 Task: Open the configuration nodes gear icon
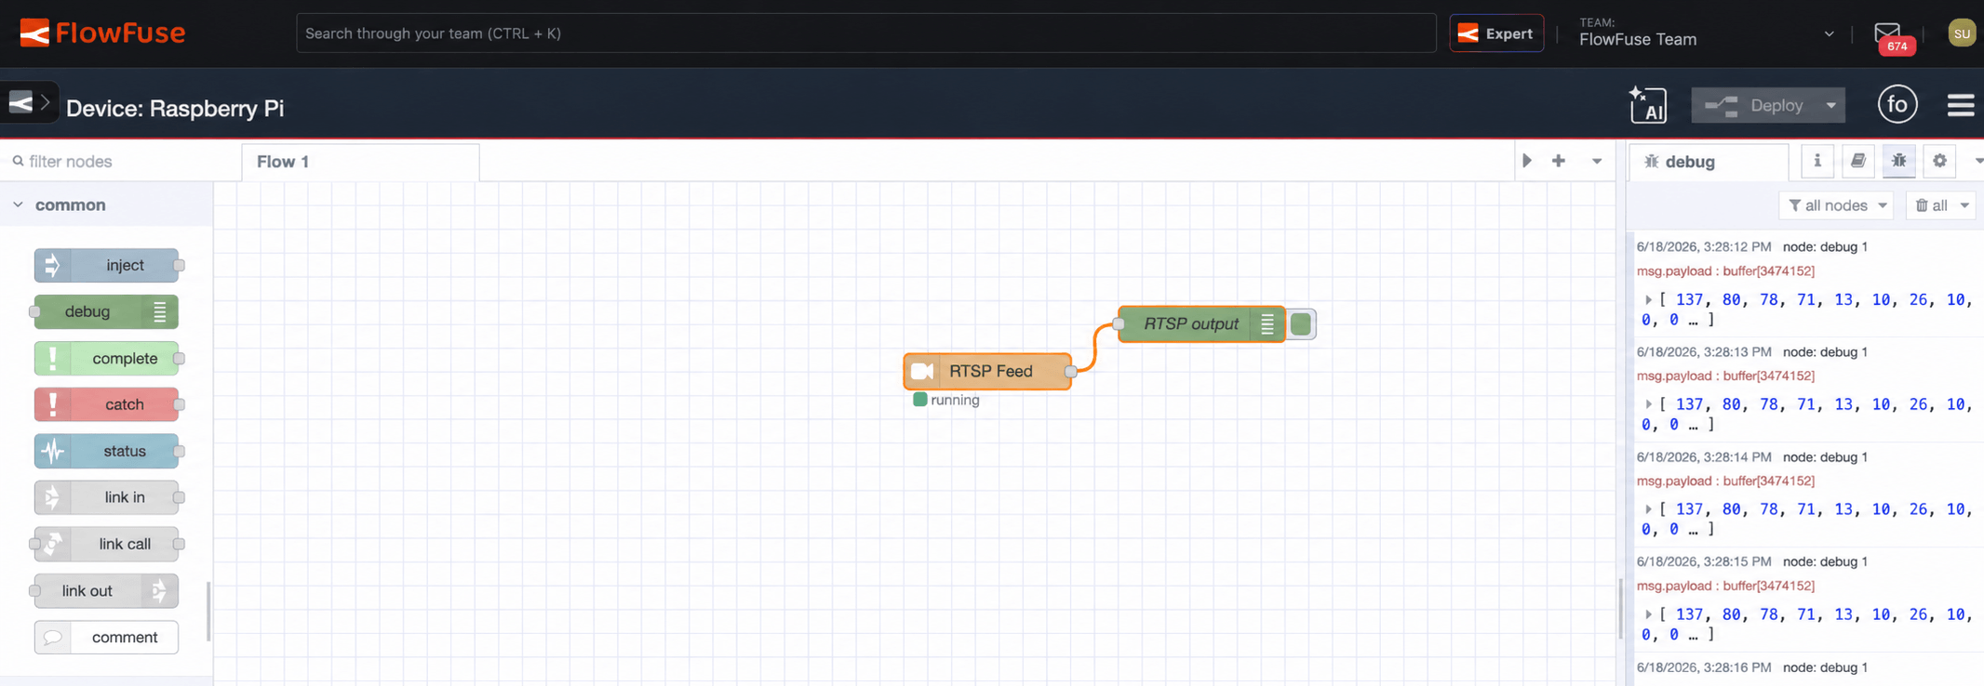point(1939,161)
